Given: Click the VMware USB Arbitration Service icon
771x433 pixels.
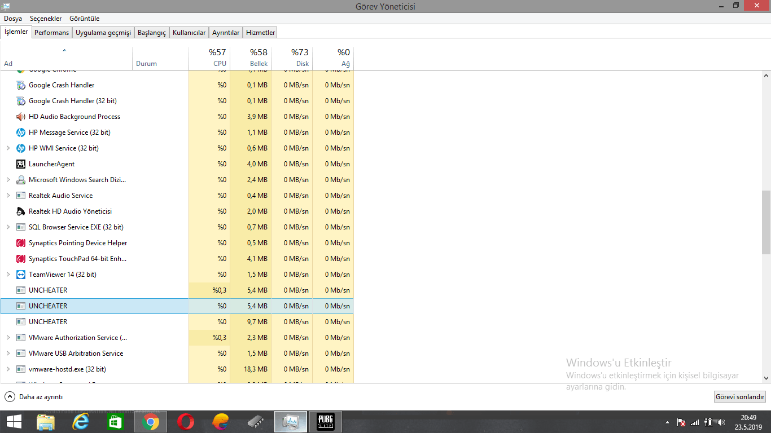Looking at the screenshot, I should [x=21, y=354].
